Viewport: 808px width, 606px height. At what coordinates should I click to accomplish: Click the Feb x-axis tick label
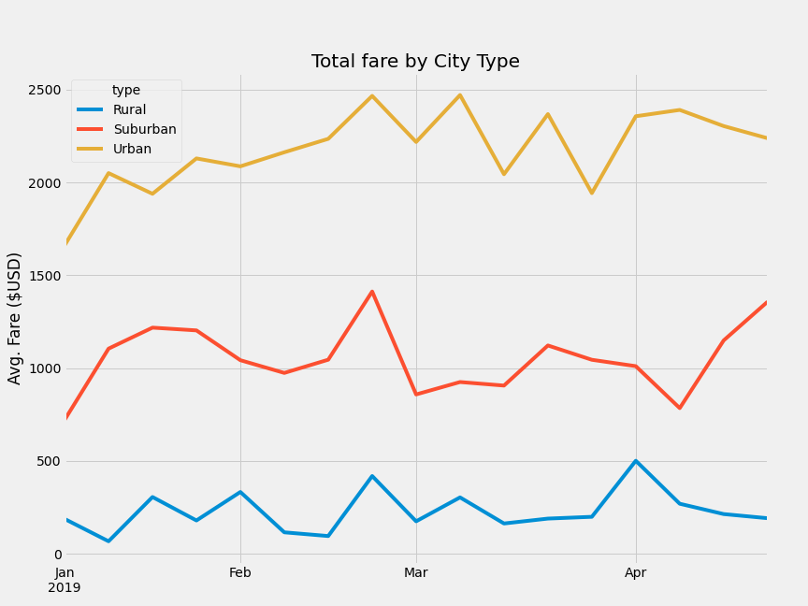[240, 572]
